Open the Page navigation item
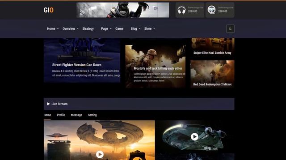 click(105, 28)
